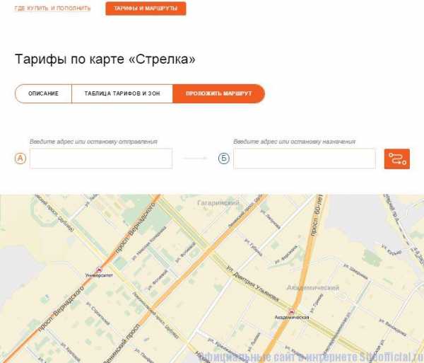
Task: Select the Проложить маршрут tab
Action: 218,93
